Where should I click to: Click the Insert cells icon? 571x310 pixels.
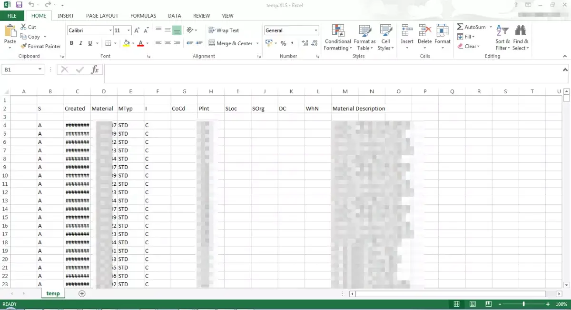[x=407, y=30]
